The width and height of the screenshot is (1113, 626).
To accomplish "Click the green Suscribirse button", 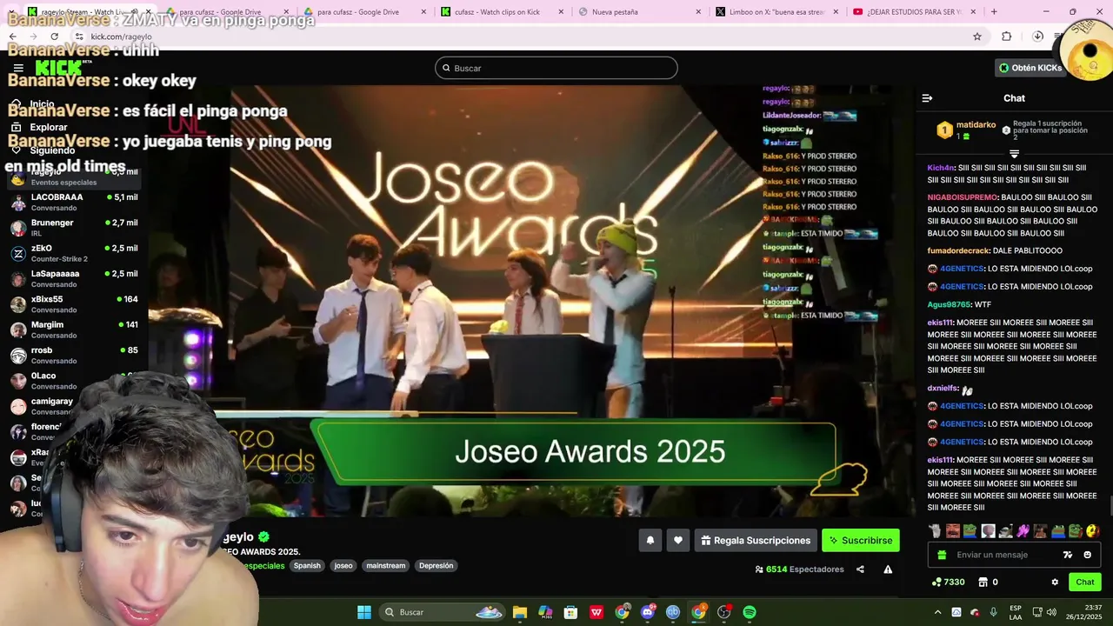I will [x=861, y=540].
